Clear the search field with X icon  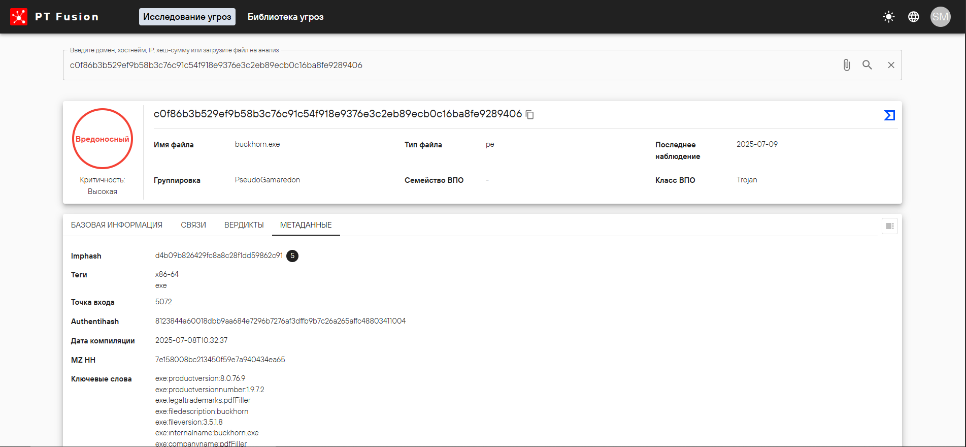[x=891, y=65]
